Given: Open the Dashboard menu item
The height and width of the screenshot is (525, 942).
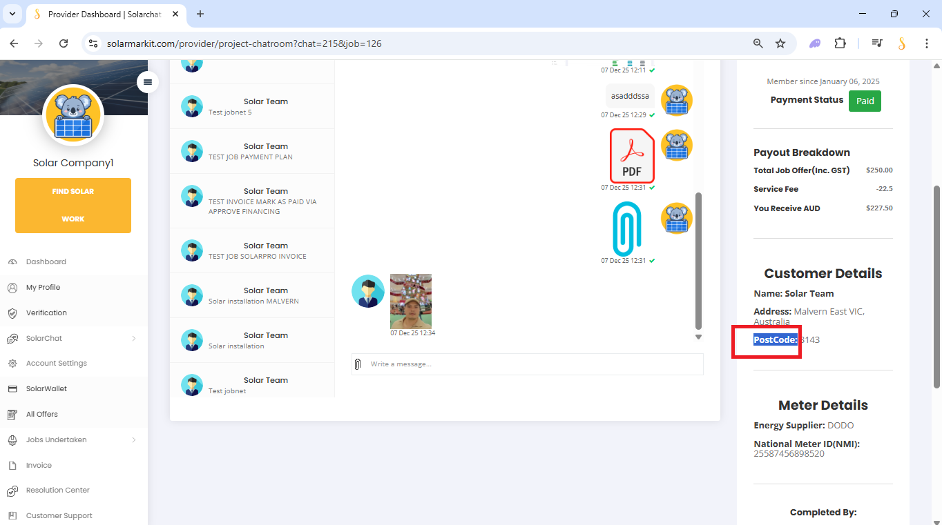Looking at the screenshot, I should [x=46, y=262].
